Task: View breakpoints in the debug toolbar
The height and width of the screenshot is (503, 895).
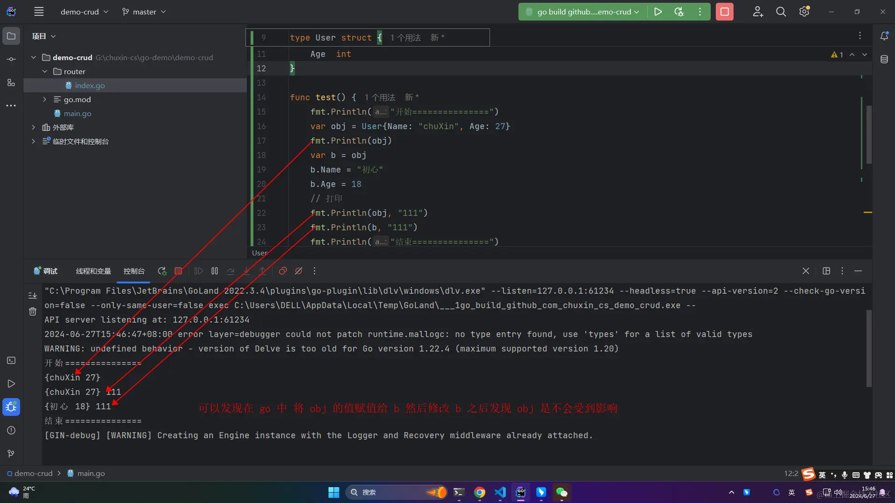Action: pyautogui.click(x=283, y=271)
